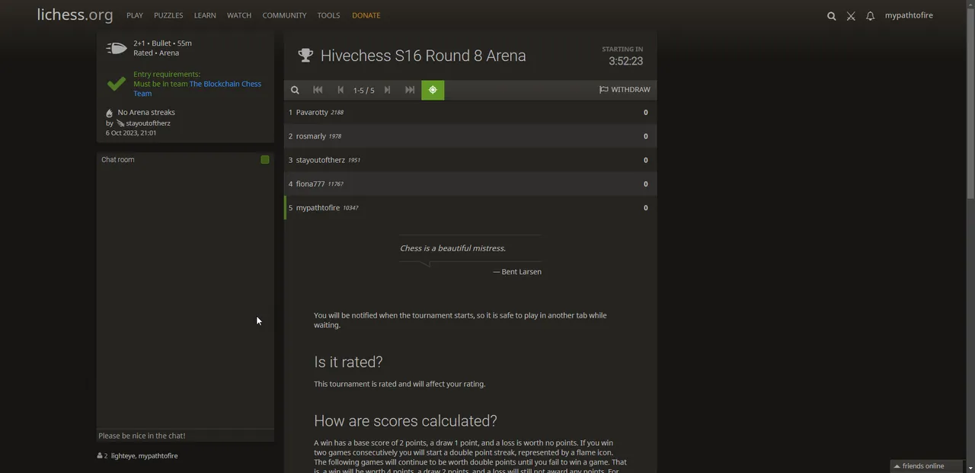Open The Blockchain Chess Team link

225,84
